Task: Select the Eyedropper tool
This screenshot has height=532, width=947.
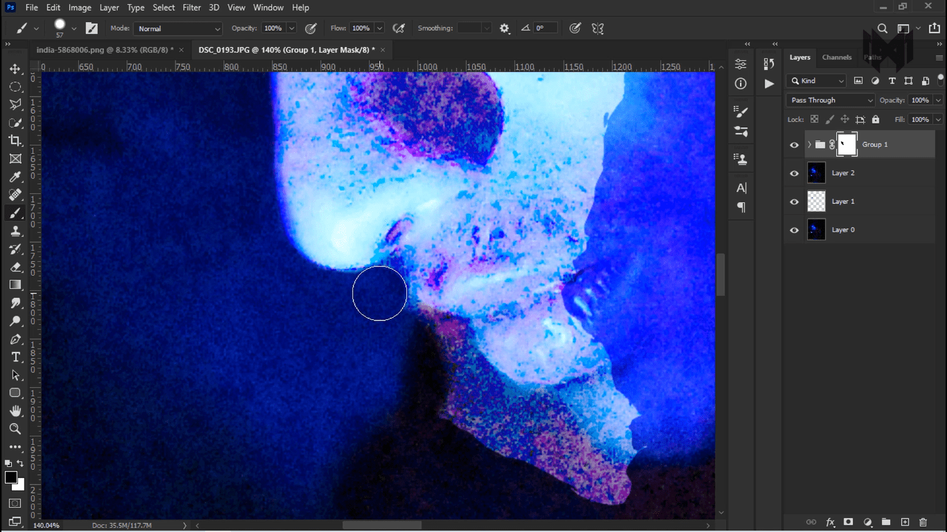Action: pos(15,177)
